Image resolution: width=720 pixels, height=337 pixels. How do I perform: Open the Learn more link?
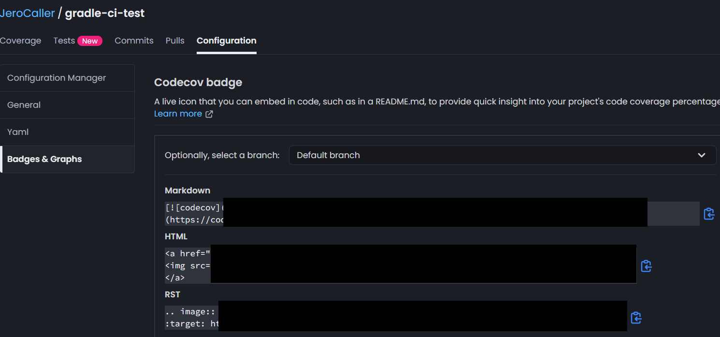click(178, 114)
